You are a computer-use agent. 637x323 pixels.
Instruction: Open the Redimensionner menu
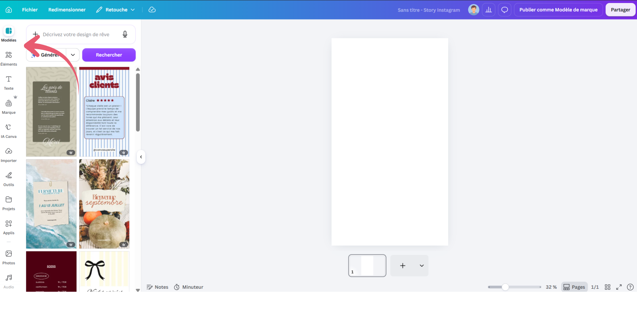(x=67, y=10)
